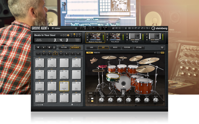Image resolution: width=199 pixels, height=124 pixels.
Task: Click the Overhead knob
Action: pyautogui.click(x=110, y=100)
